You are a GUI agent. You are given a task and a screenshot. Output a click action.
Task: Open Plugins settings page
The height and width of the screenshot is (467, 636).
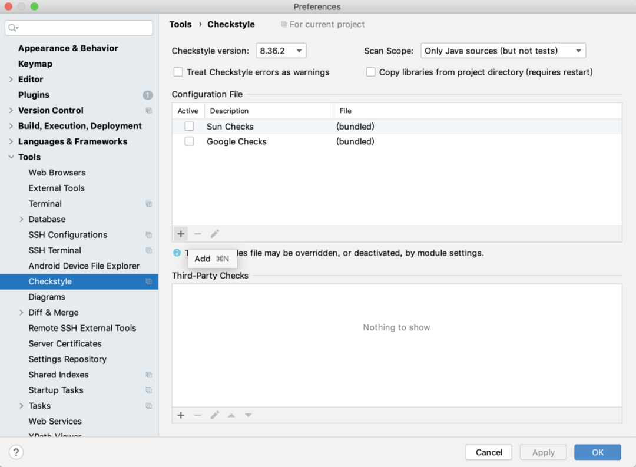pyautogui.click(x=34, y=95)
